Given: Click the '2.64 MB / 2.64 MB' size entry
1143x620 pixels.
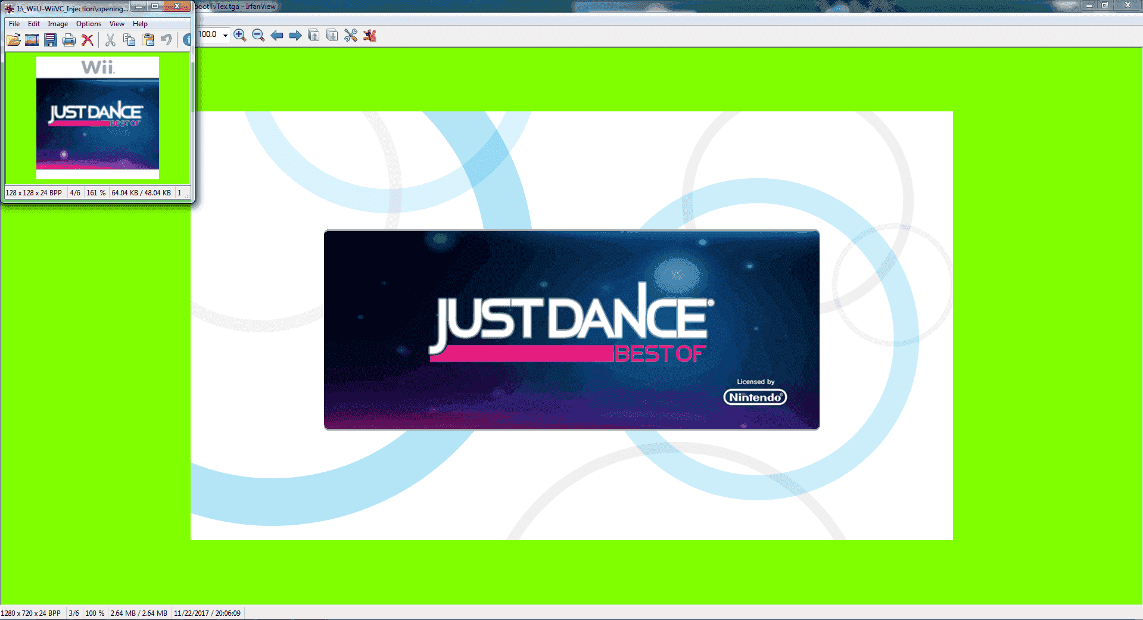Looking at the screenshot, I should pos(139,613).
